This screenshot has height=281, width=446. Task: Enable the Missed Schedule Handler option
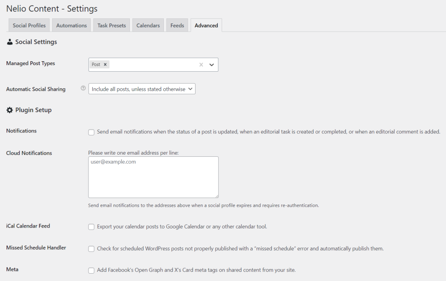91,248
